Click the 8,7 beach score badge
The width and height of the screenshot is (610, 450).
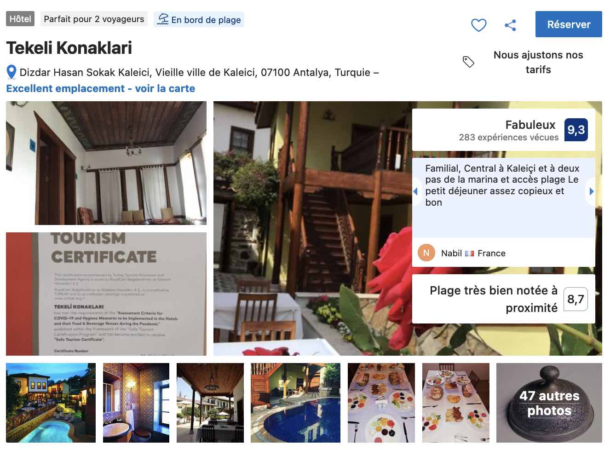(x=575, y=299)
